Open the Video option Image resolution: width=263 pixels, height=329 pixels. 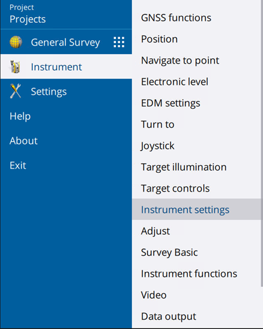154,295
